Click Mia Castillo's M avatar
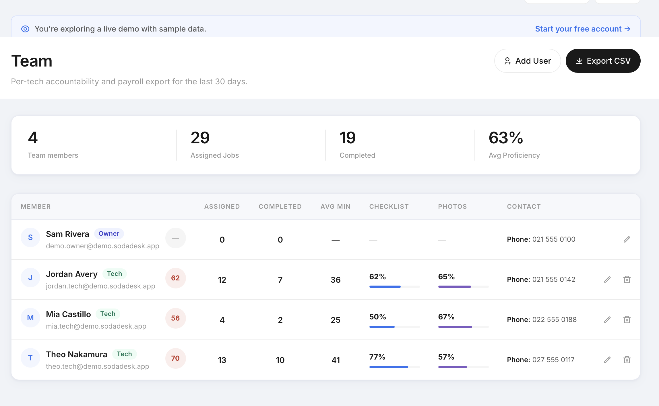 click(x=30, y=318)
